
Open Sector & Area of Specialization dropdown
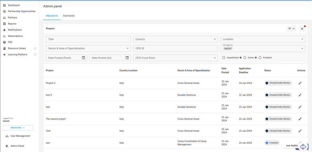88,48
